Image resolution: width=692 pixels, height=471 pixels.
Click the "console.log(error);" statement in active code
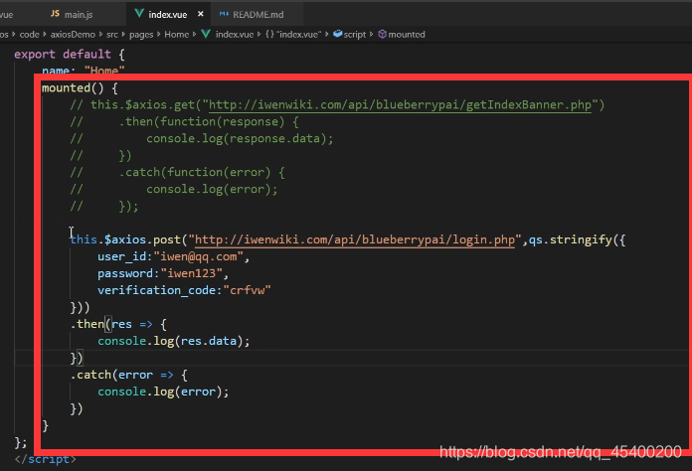[x=163, y=392]
